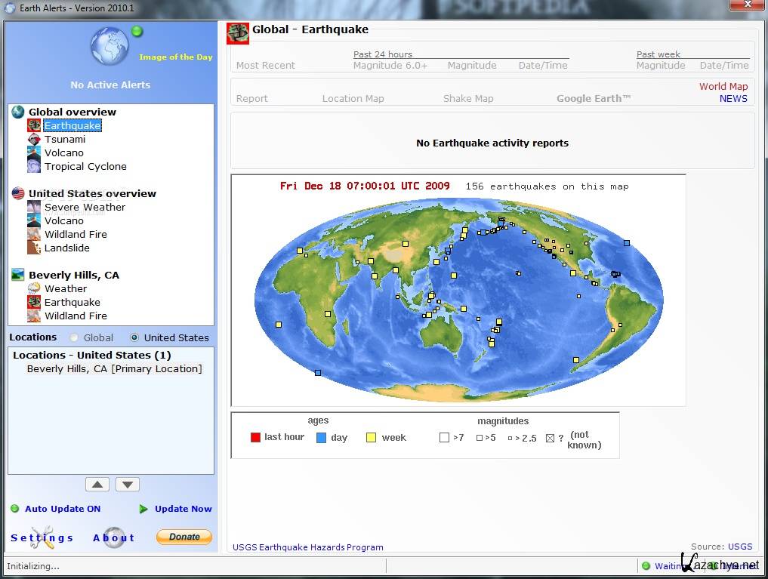Open the NEWS link
Image resolution: width=768 pixels, height=579 pixels.
733,99
